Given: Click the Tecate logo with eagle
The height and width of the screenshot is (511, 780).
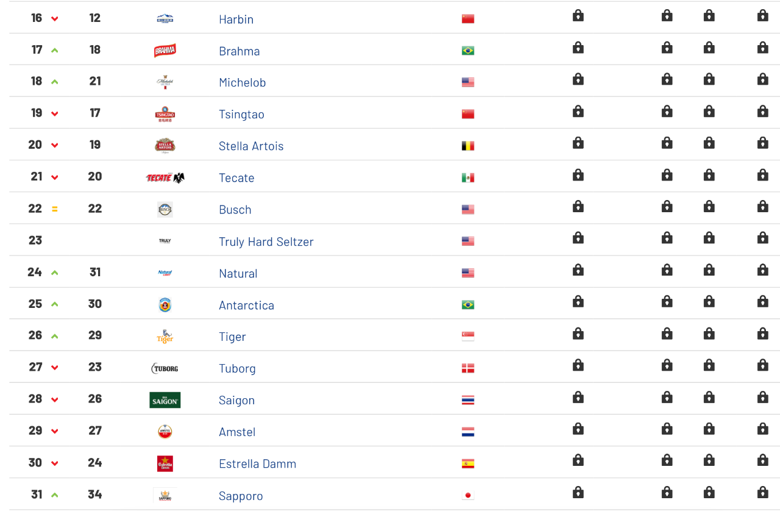Looking at the screenshot, I should click(x=165, y=177).
